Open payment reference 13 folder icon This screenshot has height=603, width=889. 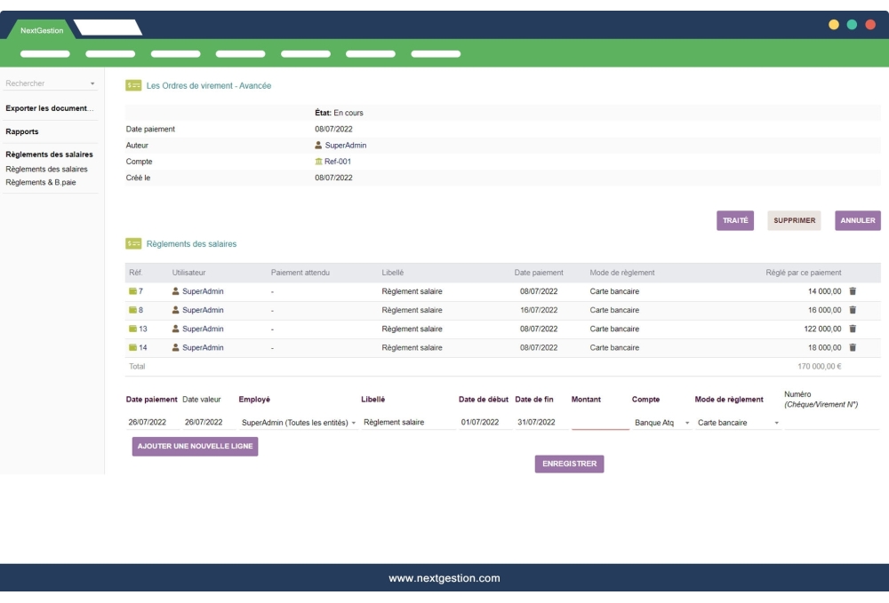pos(133,329)
